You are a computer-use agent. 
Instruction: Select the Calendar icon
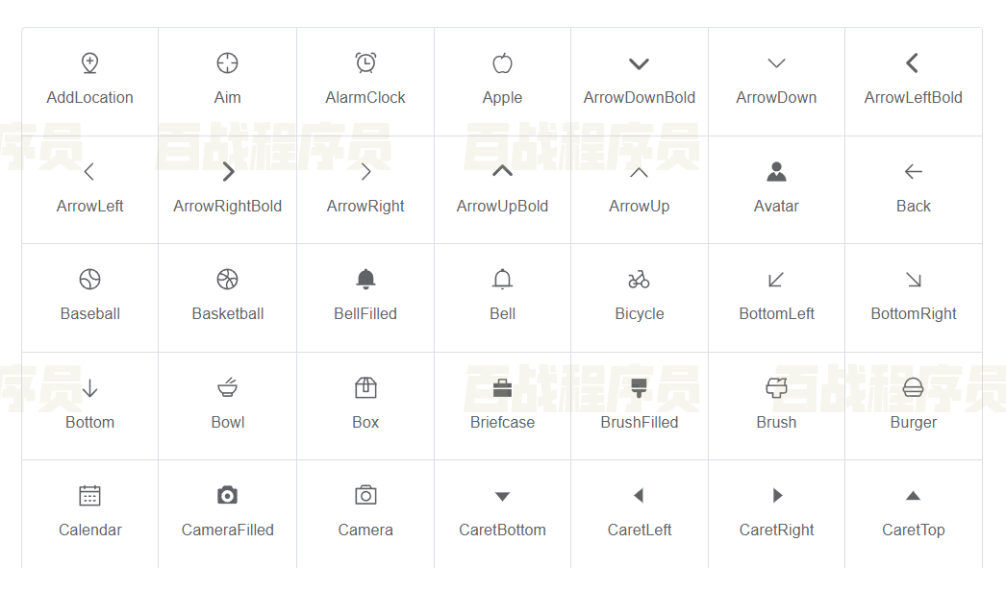point(89,496)
